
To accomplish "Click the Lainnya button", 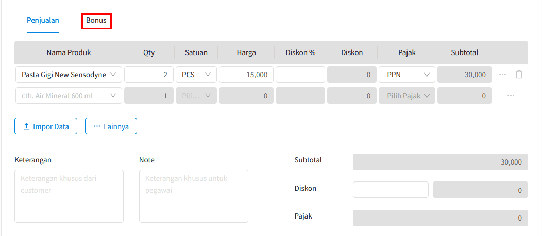I will coord(111,126).
